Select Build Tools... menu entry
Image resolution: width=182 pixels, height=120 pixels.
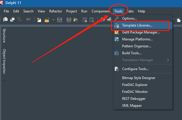143,53
